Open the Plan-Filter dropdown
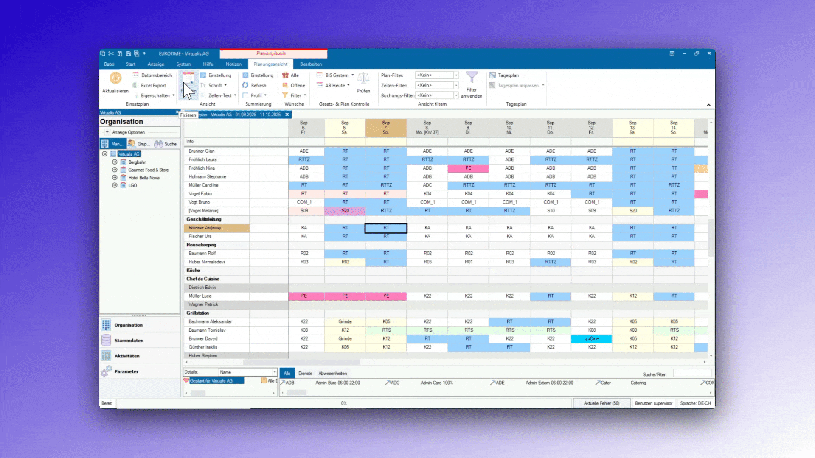Image resolution: width=815 pixels, height=458 pixels. tap(456, 75)
